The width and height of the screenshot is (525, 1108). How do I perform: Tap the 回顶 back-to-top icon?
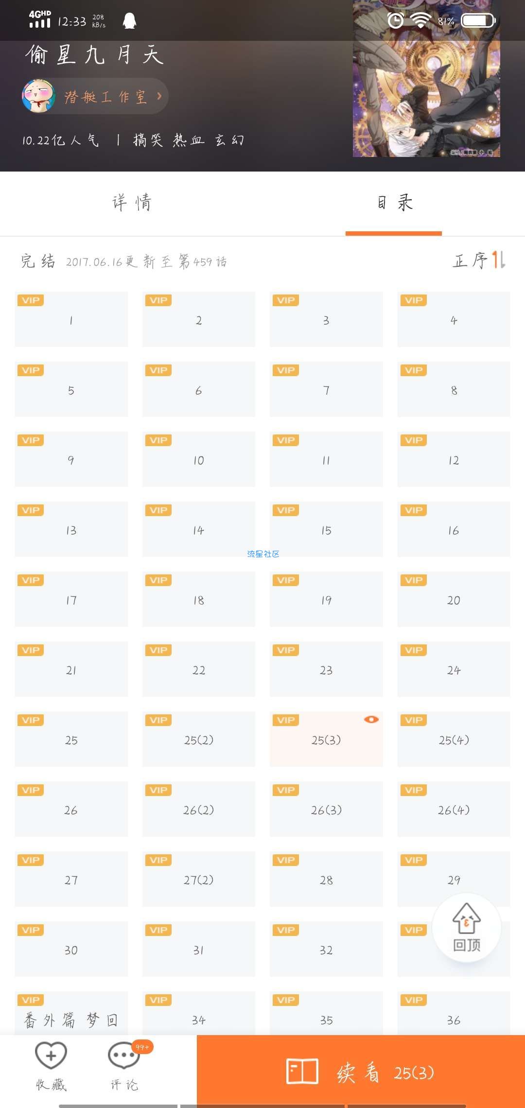467,927
